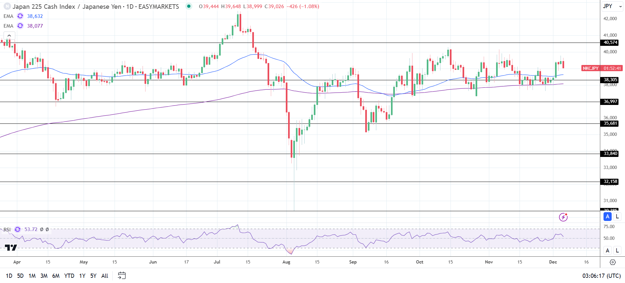The width and height of the screenshot is (625, 283).
Task: Toggle log scale L on main chart
Action: click(x=617, y=216)
